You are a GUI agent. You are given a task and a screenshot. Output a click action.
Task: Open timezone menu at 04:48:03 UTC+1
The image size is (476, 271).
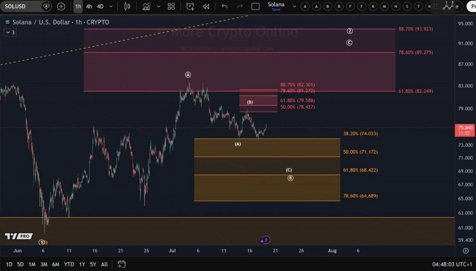(x=452, y=264)
